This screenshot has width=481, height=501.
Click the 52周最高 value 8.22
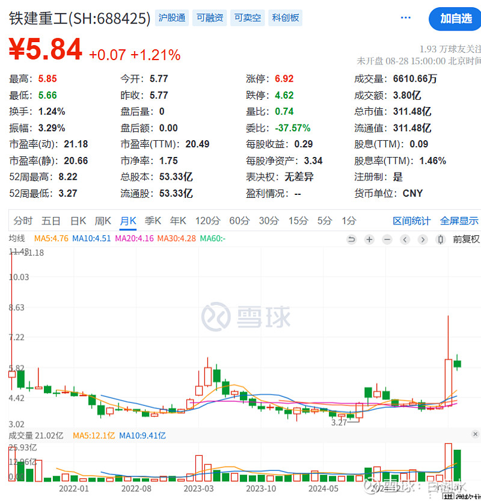[x=68, y=177]
